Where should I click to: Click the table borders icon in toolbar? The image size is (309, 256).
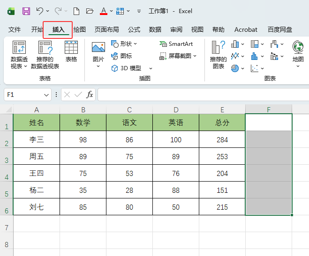(120, 11)
